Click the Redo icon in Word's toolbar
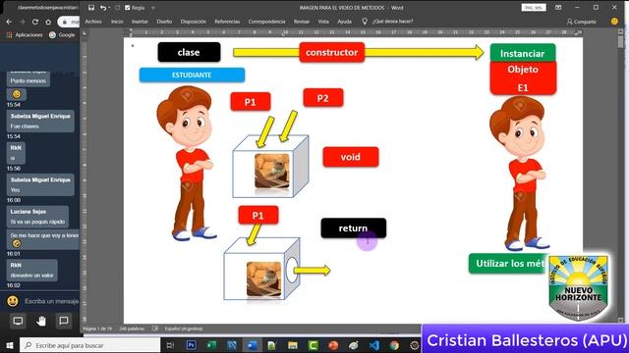 (x=117, y=8)
